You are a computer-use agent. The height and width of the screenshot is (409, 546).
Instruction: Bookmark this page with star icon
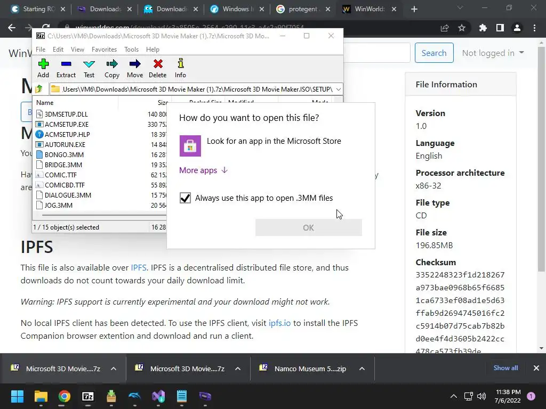[x=462, y=28]
